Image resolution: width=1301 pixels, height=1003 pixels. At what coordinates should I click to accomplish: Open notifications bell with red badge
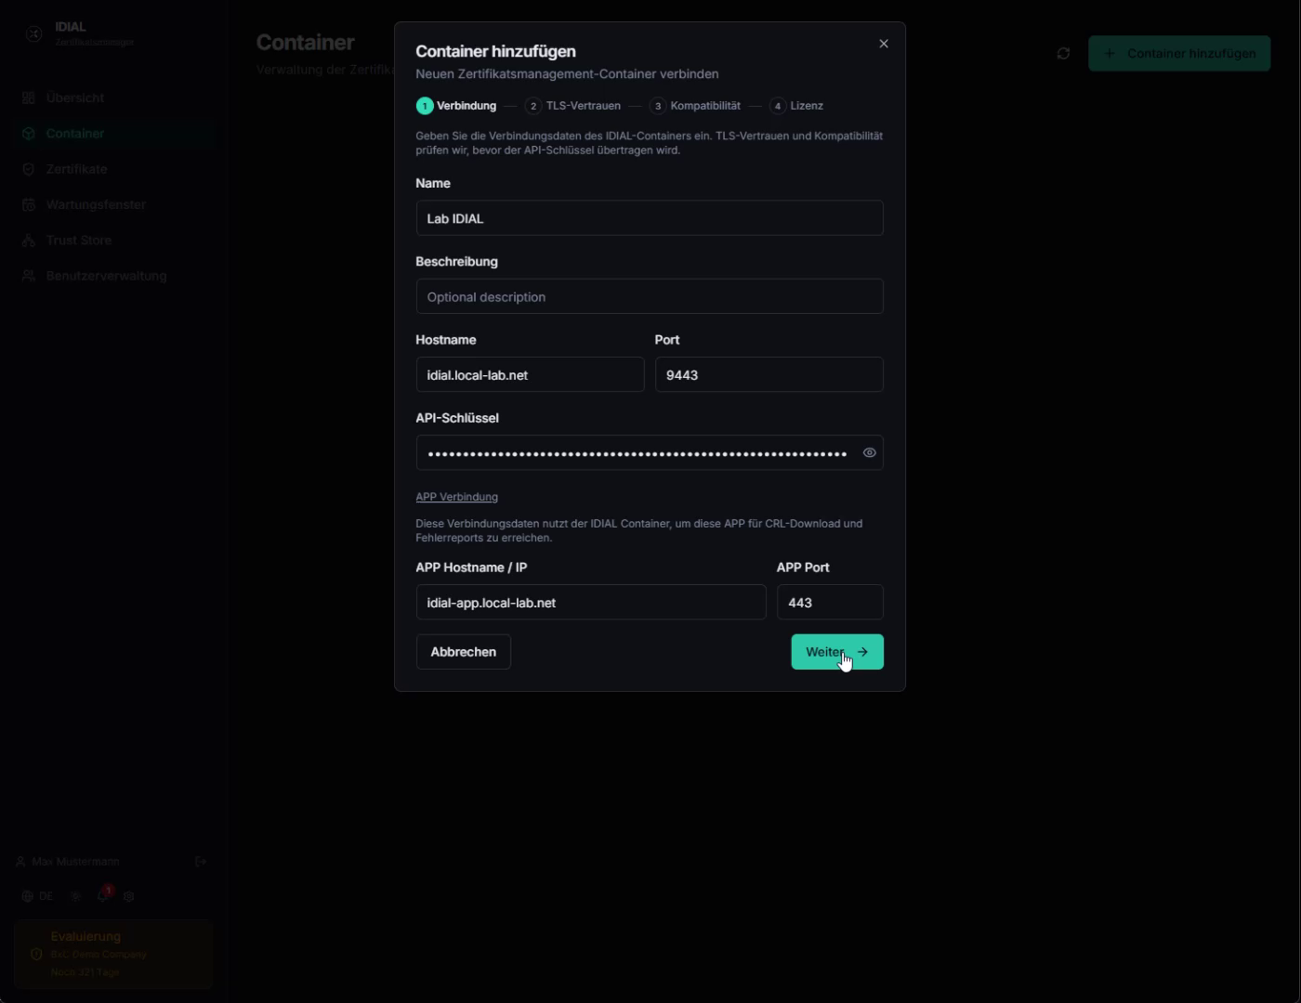pyautogui.click(x=103, y=895)
